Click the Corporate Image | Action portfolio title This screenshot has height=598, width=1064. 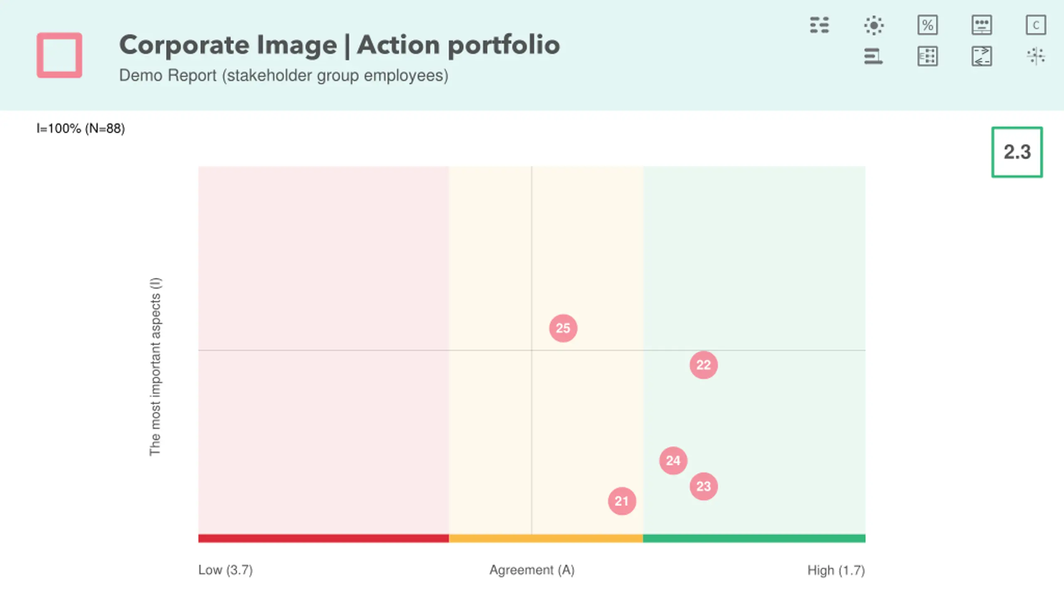(x=339, y=45)
